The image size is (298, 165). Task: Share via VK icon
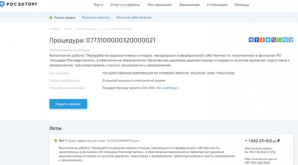(x=251, y=40)
